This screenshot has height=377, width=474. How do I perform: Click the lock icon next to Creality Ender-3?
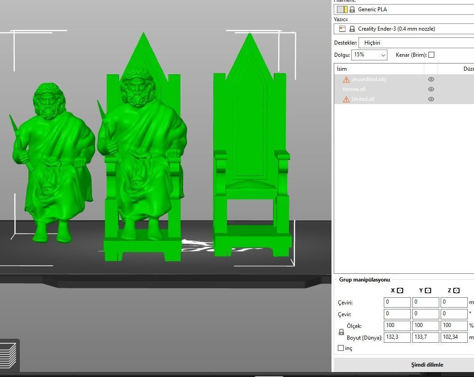(352, 29)
